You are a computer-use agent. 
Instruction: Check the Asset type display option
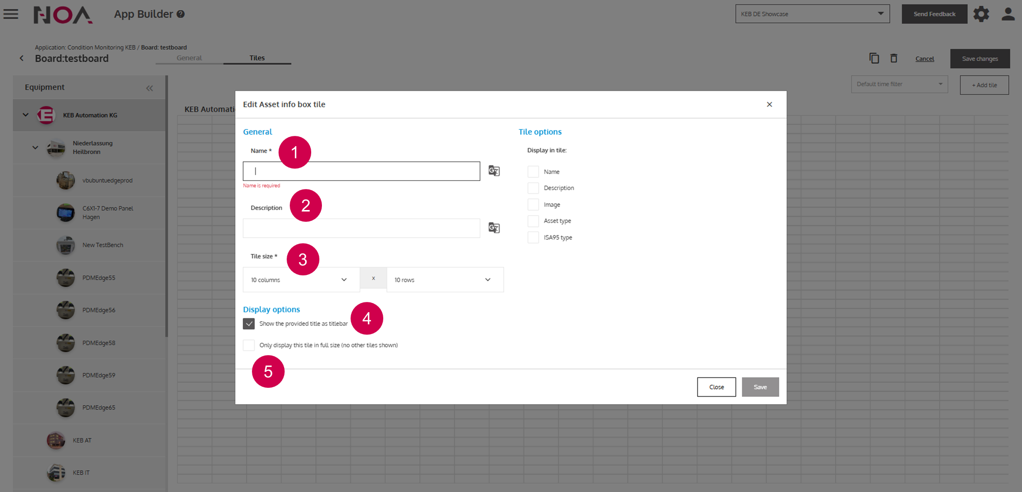point(533,221)
